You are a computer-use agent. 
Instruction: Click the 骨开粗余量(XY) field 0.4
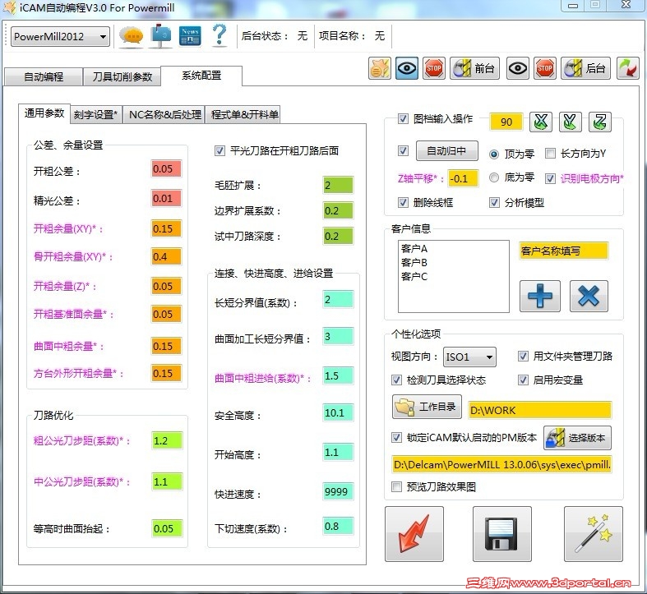point(166,257)
